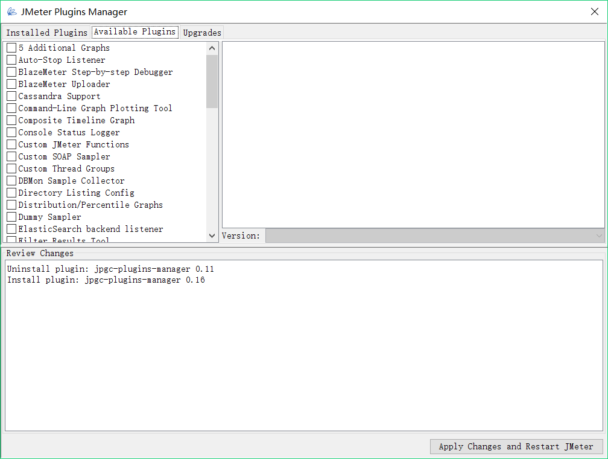The image size is (608, 459).
Task: Switch to the Installed Plugins tab
Action: 46,33
